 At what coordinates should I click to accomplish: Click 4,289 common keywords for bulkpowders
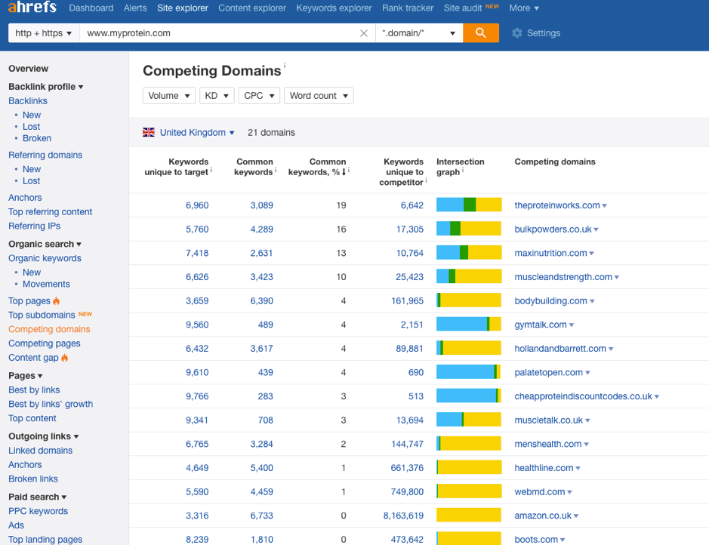(262, 229)
